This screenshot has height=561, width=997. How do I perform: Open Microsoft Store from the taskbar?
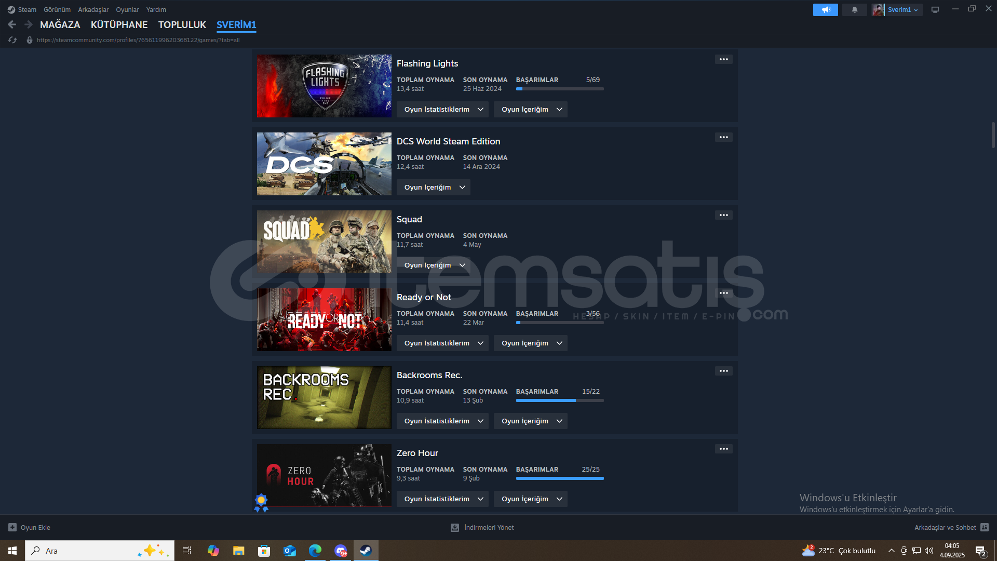pyautogui.click(x=264, y=551)
